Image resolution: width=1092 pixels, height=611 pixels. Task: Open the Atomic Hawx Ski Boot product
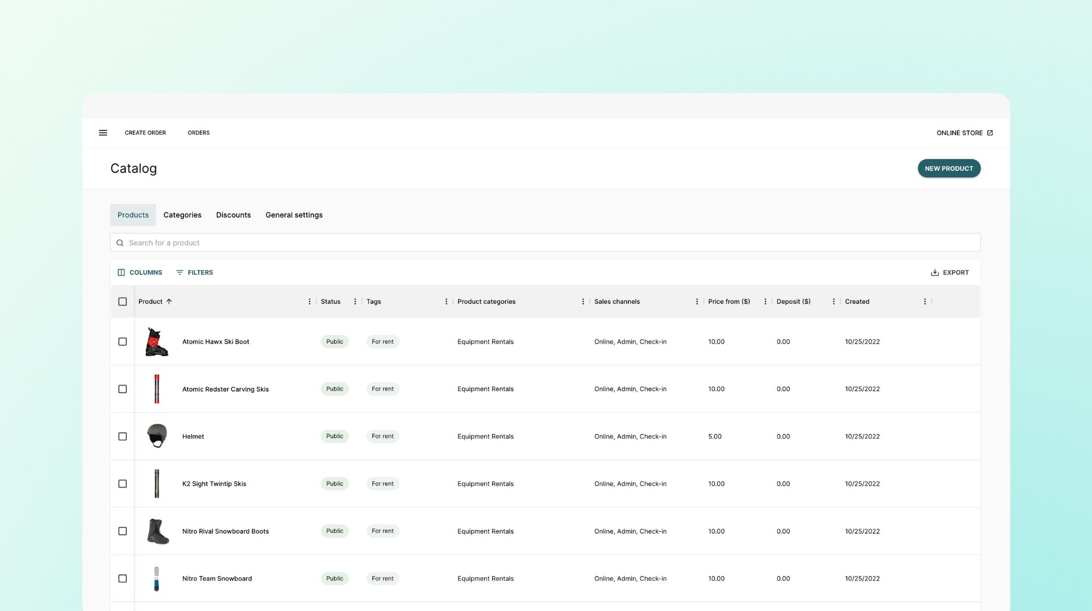click(216, 342)
